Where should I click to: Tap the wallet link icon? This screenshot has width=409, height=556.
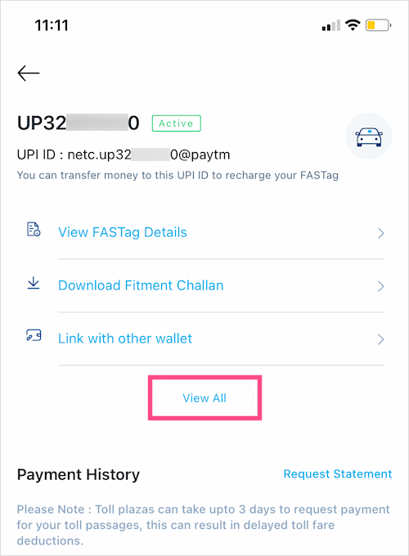[x=34, y=335]
